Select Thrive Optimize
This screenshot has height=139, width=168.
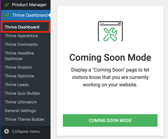[19, 76]
